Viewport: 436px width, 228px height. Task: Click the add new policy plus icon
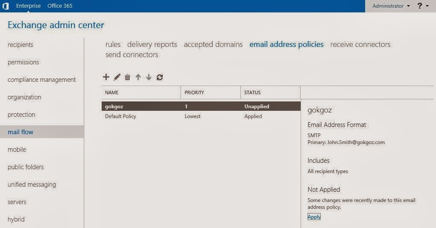(106, 77)
